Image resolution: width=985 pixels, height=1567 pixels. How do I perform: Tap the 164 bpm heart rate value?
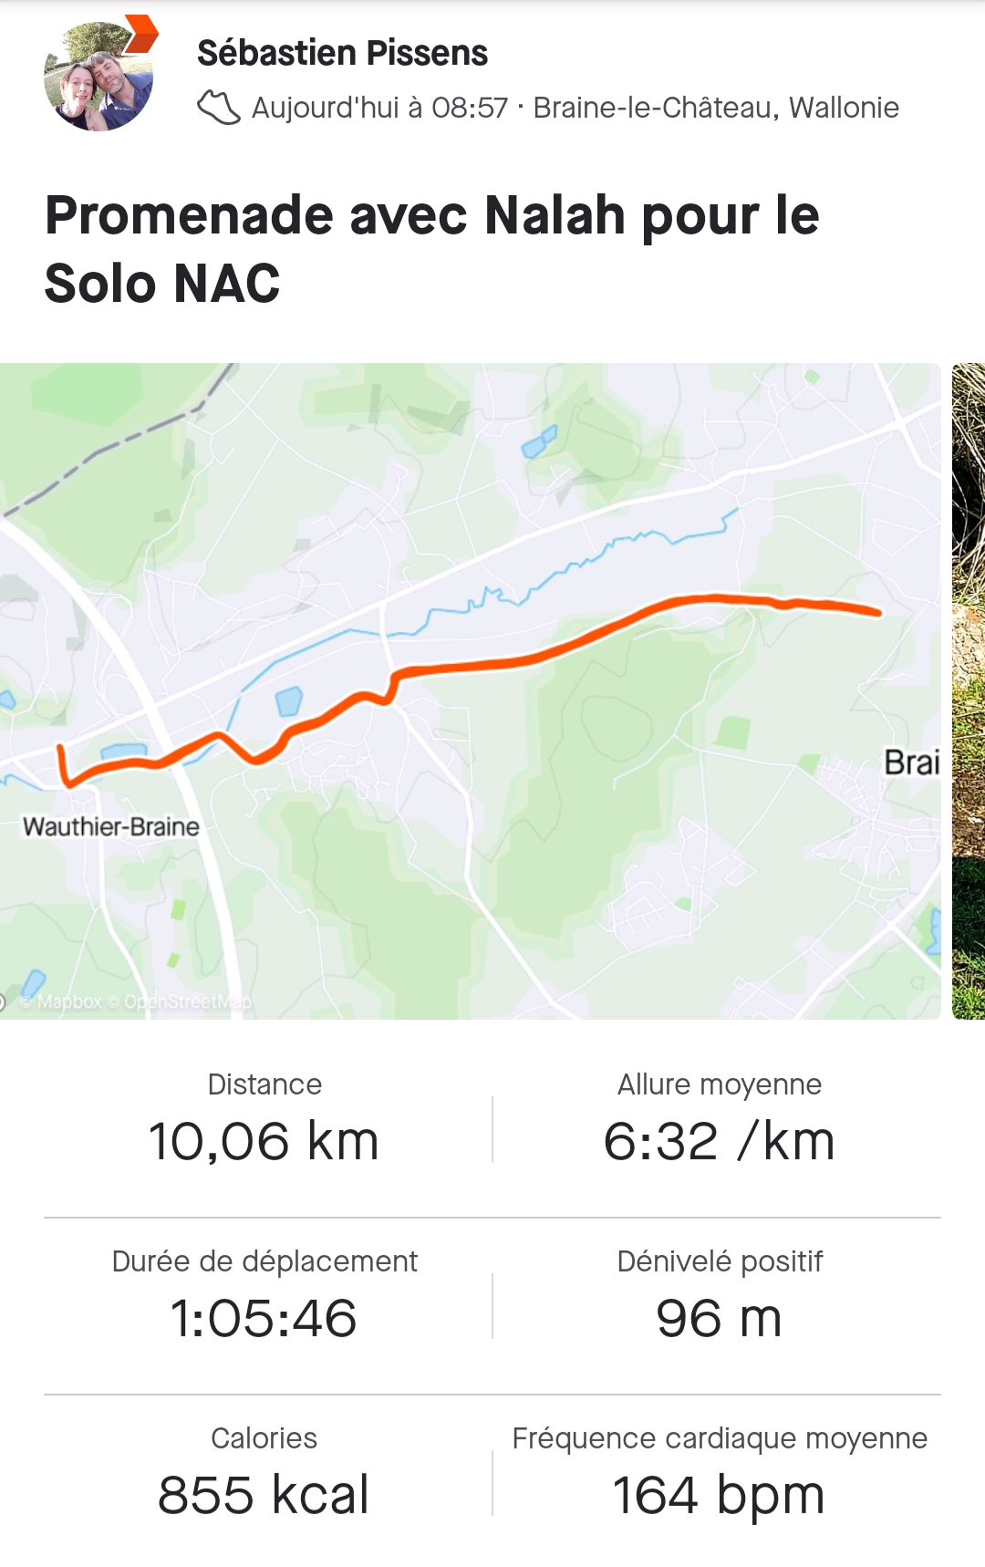coord(719,1495)
